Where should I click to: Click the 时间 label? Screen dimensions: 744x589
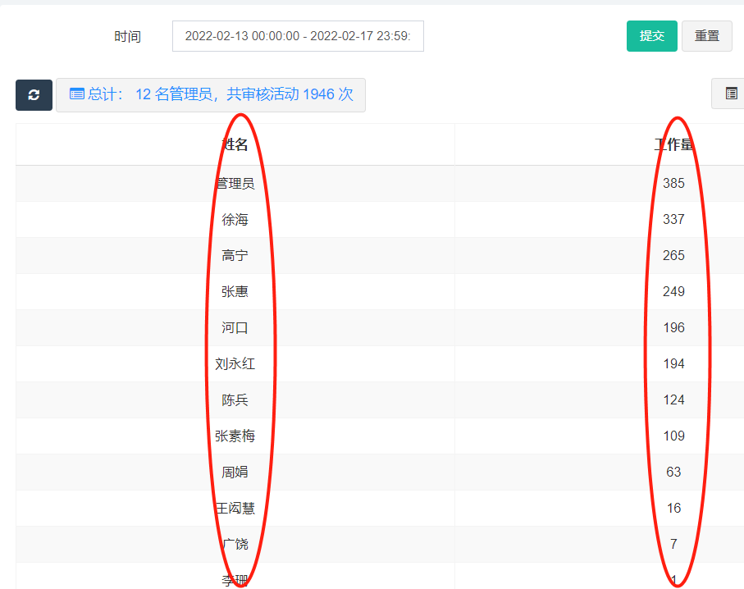pos(128,37)
